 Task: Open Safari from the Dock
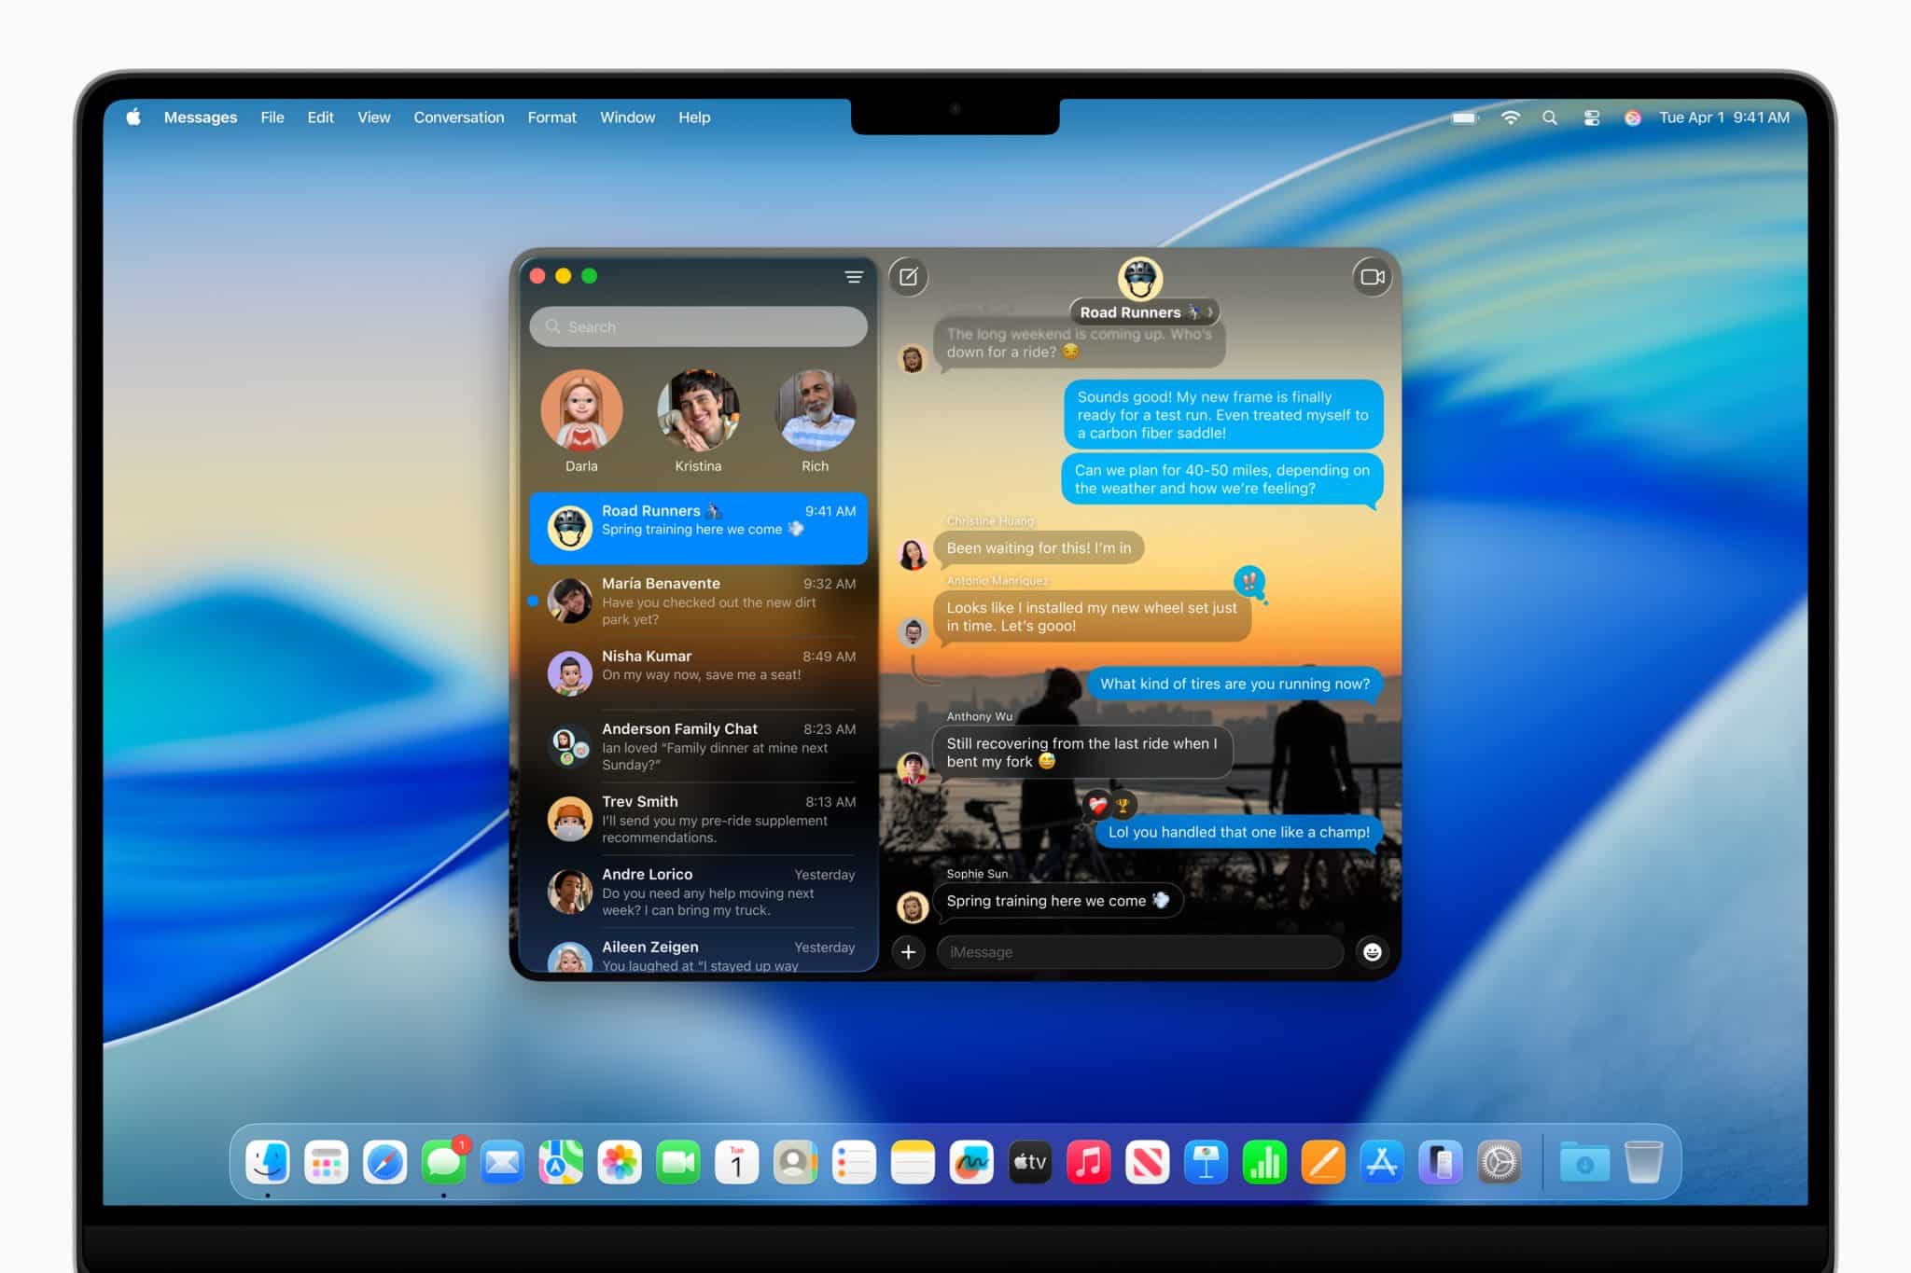point(384,1161)
